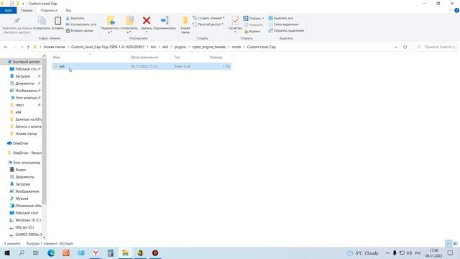Click 'bin' in the address path
The width and height of the screenshot is (460, 259).
[153, 47]
